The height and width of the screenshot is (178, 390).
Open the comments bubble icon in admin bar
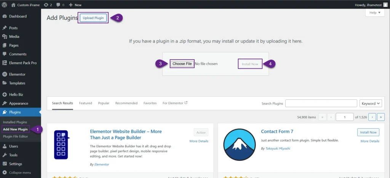(x=58, y=5)
